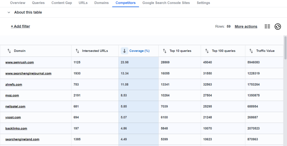Open the www.semrush.com domain link

pyautogui.click(x=20, y=62)
